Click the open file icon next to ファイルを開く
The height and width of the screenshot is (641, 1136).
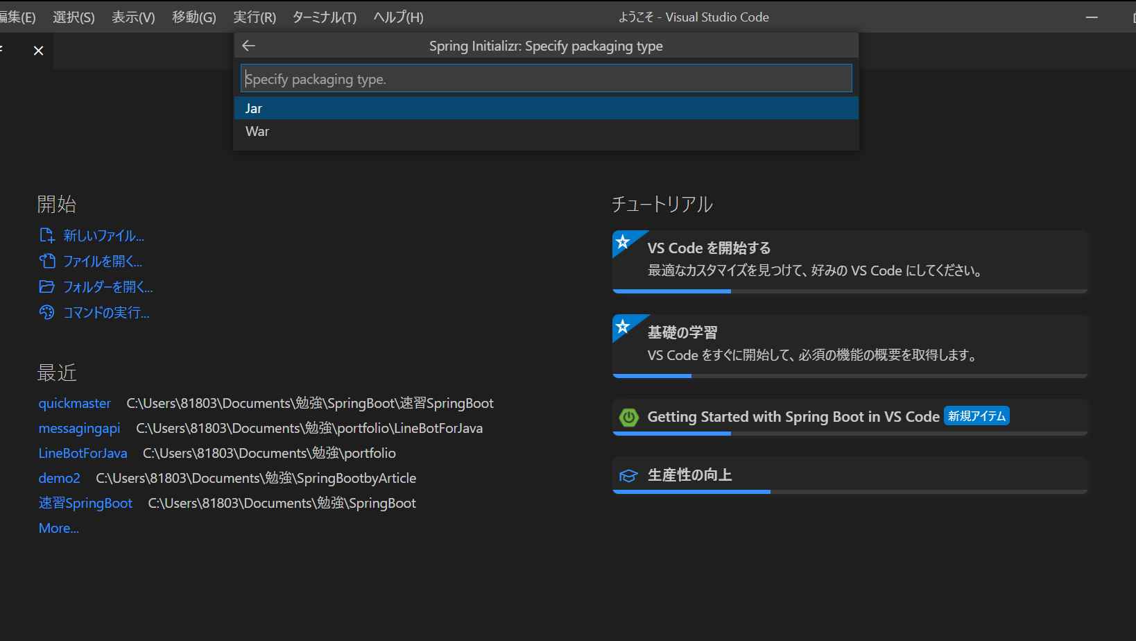pos(46,261)
